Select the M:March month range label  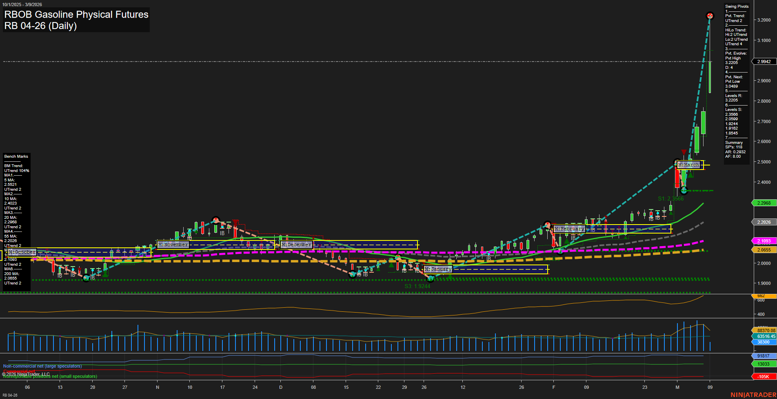tap(689, 165)
